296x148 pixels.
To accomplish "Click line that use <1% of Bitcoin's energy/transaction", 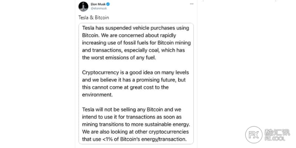I will [134, 139].
